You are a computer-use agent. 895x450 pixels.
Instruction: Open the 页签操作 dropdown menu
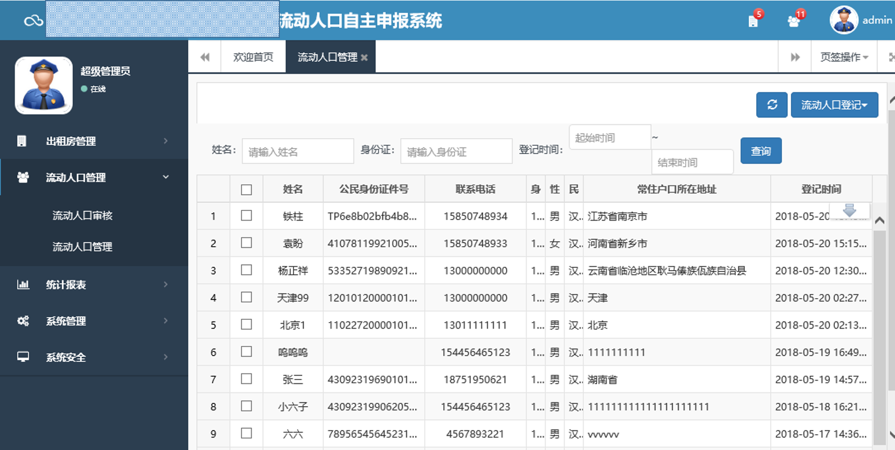(843, 57)
